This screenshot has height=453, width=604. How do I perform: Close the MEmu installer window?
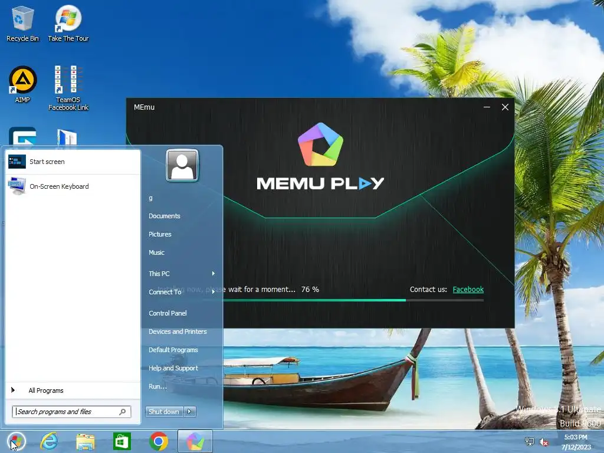point(505,107)
